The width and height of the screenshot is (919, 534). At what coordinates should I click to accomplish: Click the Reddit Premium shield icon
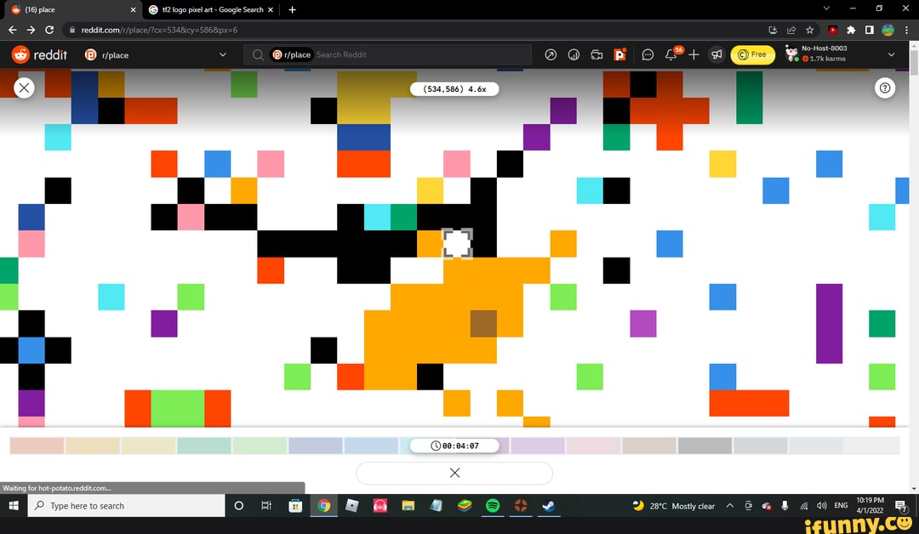coord(620,54)
